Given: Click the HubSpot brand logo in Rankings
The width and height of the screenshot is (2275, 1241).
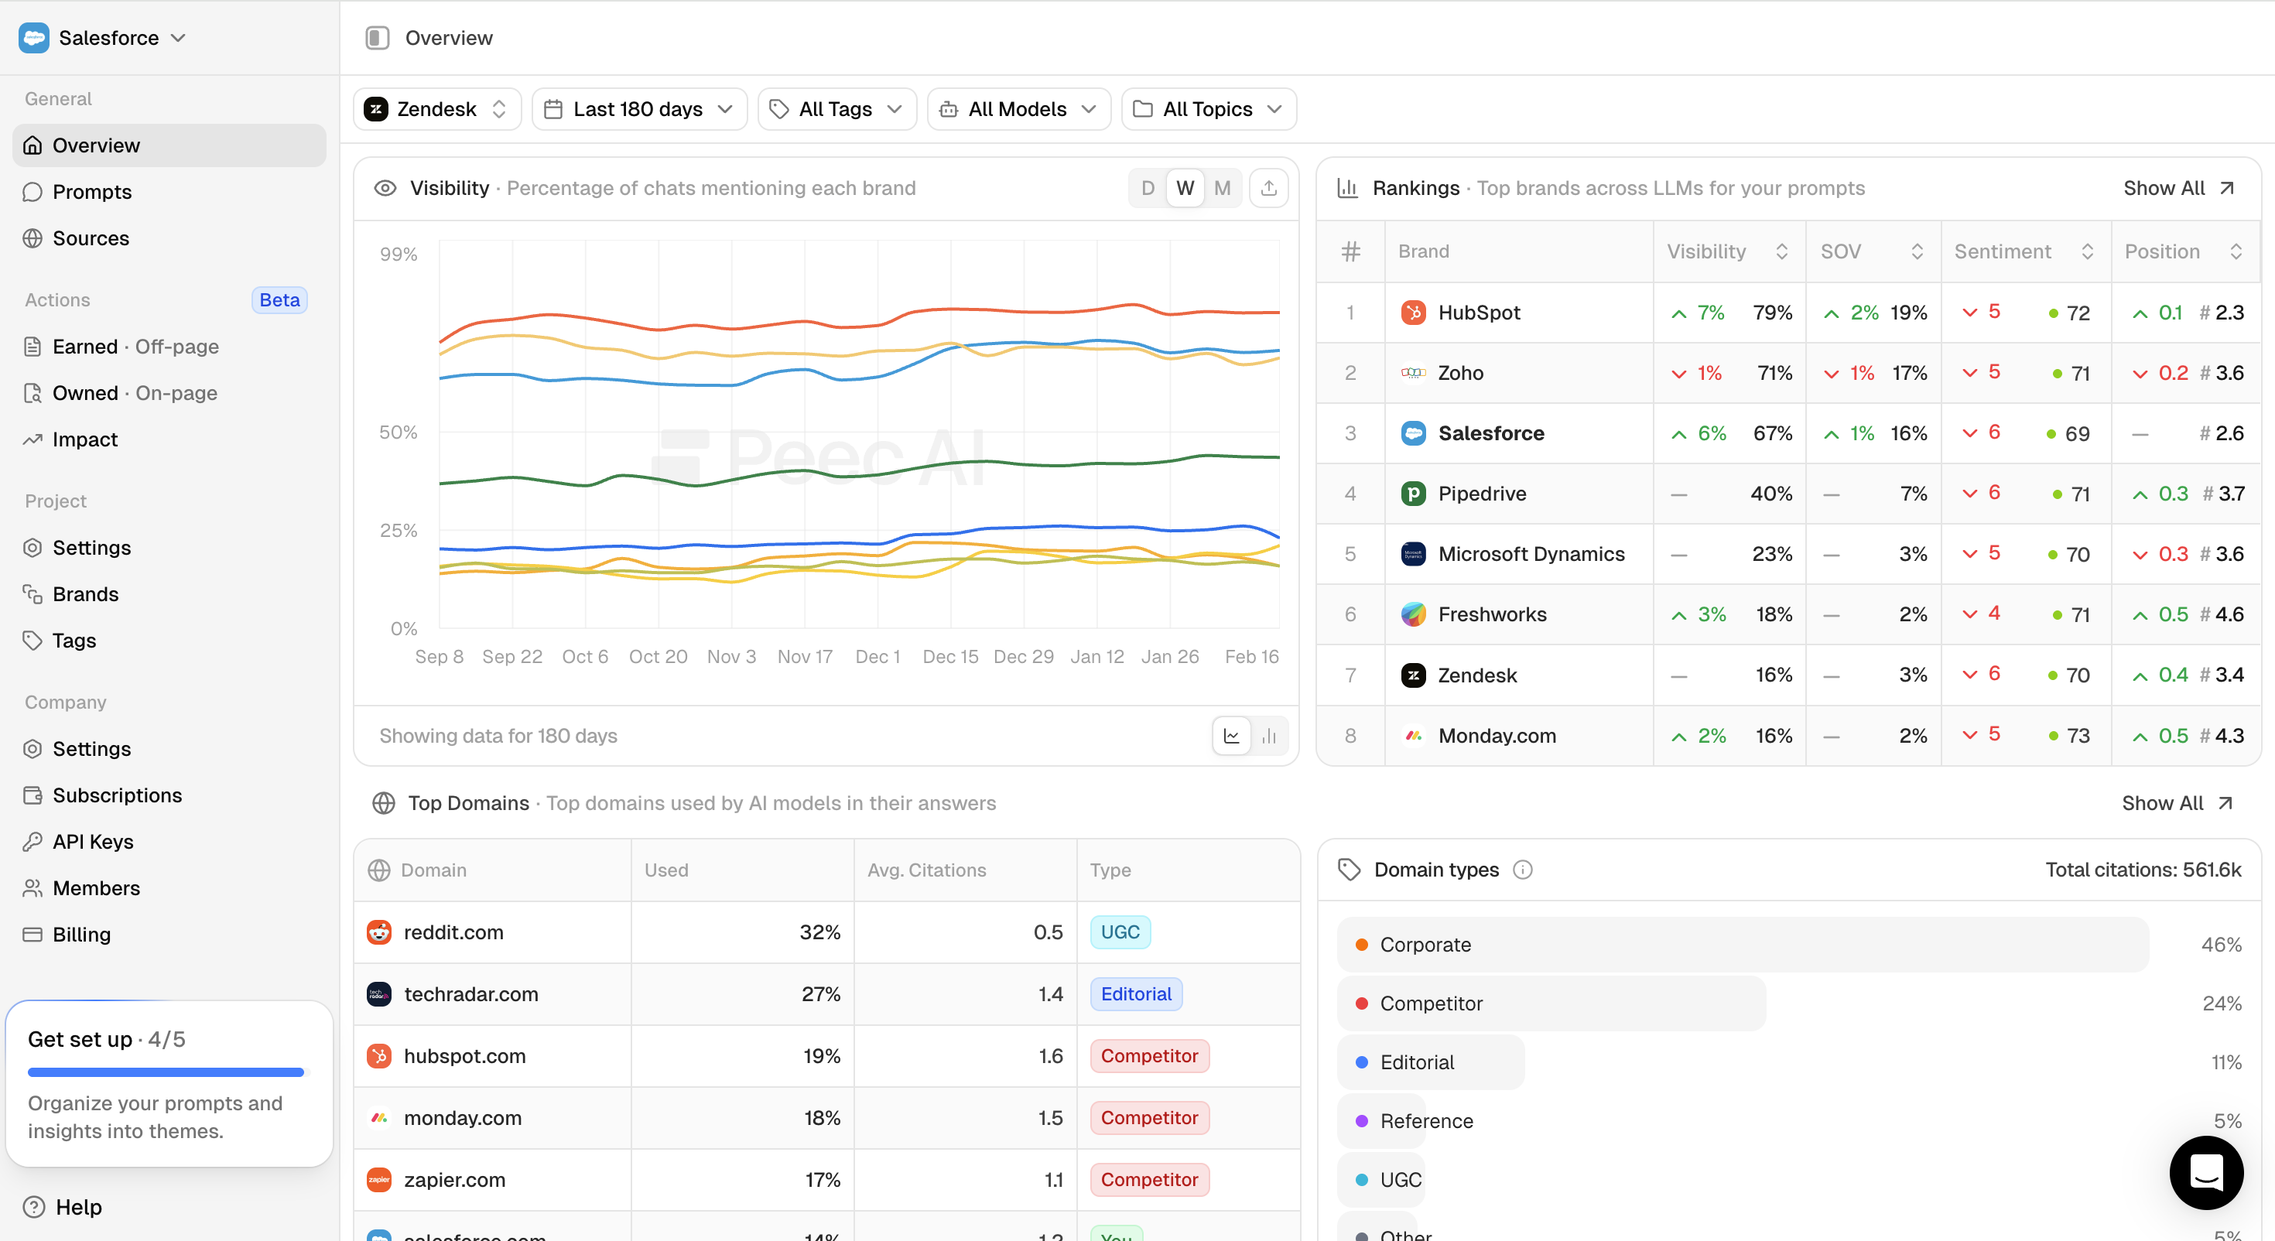Looking at the screenshot, I should tap(1413, 313).
